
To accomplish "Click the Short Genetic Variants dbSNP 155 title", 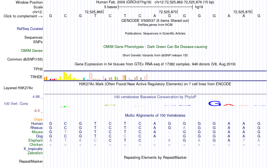I will [x=155, y=55].
